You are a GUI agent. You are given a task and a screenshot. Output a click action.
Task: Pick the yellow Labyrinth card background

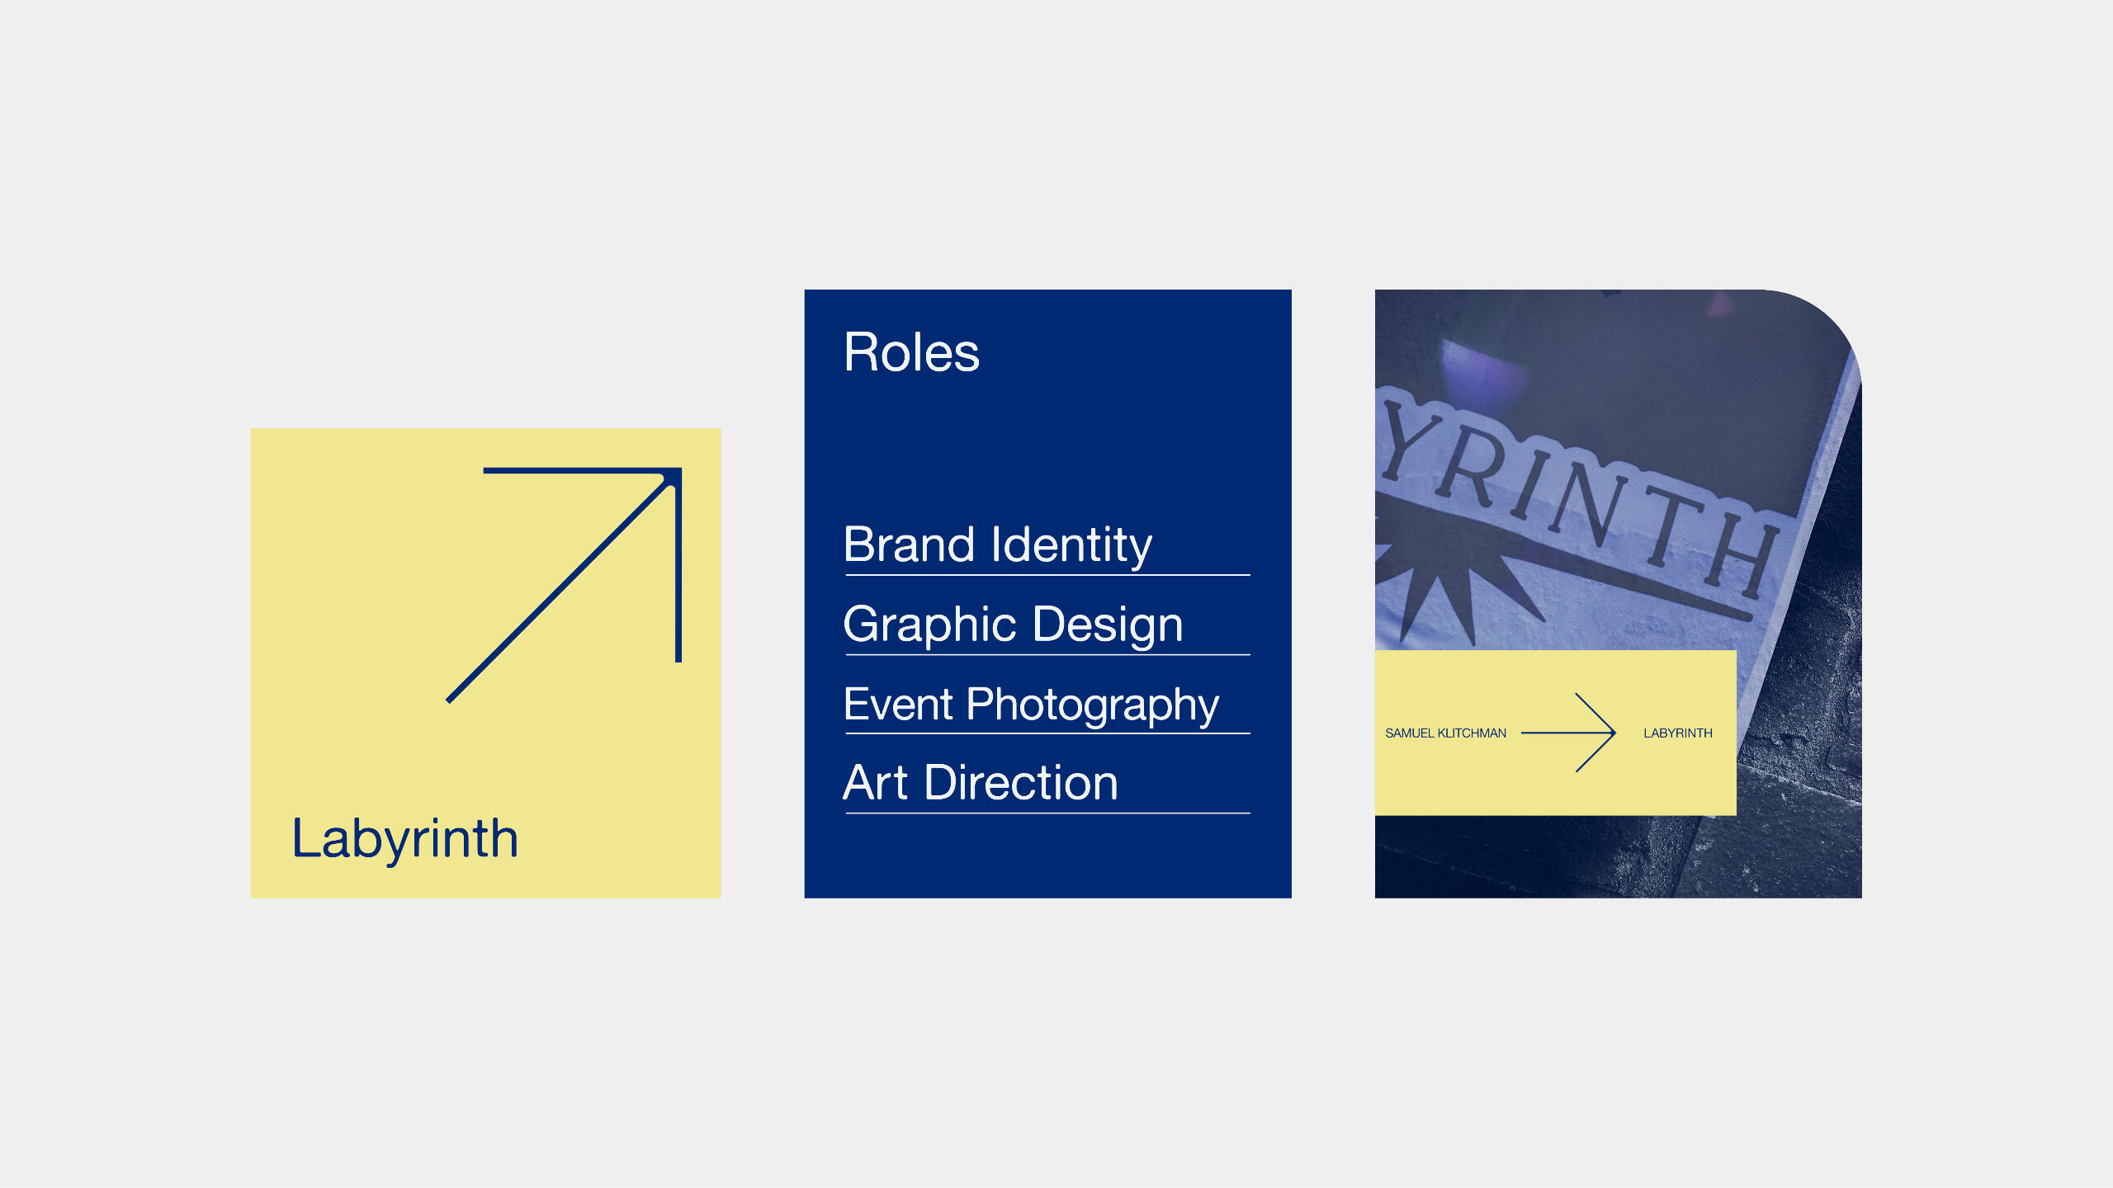coord(347,577)
